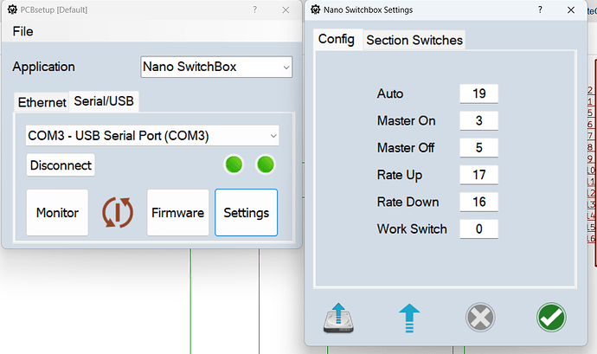Click the Master Off input field
This screenshot has width=597, height=354.
point(479,148)
